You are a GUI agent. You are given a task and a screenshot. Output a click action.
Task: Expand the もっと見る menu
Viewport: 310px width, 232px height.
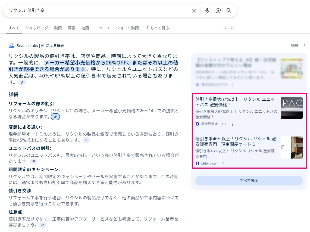click(158, 28)
